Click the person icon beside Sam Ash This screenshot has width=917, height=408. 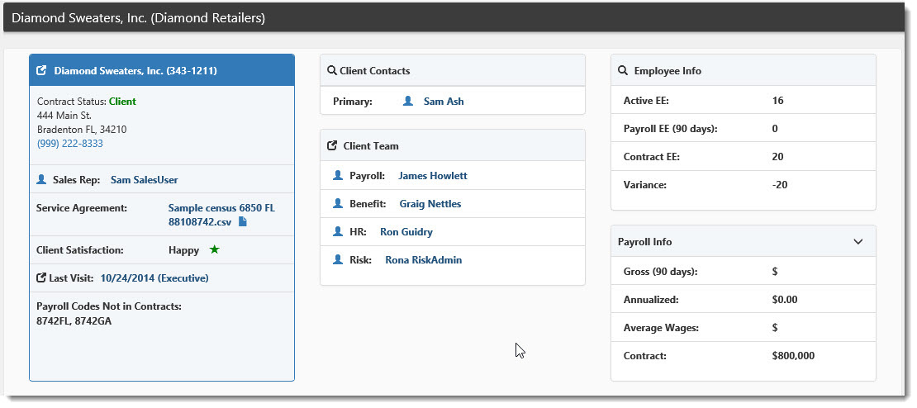(x=408, y=101)
